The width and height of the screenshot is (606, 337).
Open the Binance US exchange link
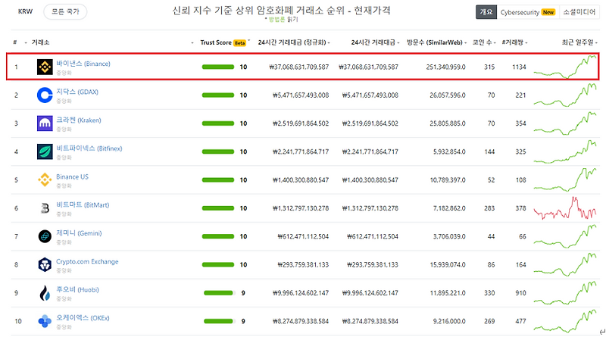(72, 176)
